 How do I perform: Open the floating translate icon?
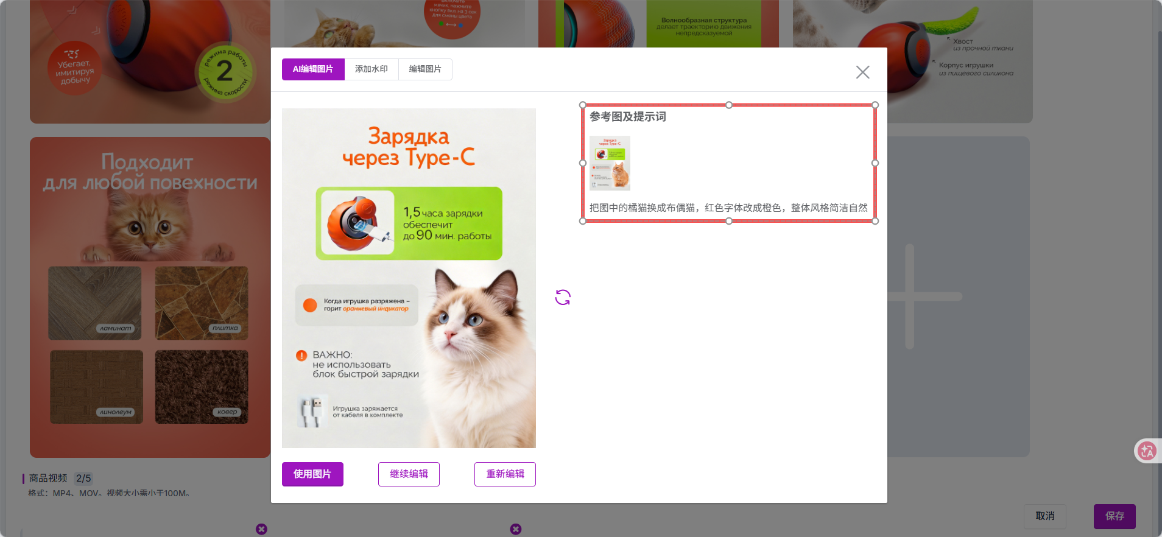click(1147, 451)
